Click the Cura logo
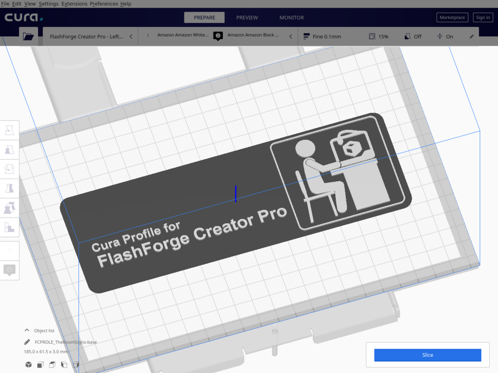This screenshot has width=498, height=373. coord(23,17)
